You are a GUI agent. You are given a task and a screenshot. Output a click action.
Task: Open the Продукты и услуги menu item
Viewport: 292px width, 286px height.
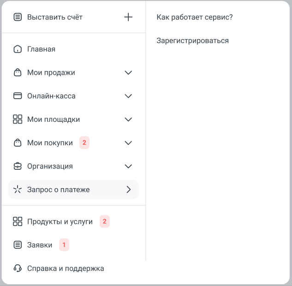click(60, 221)
